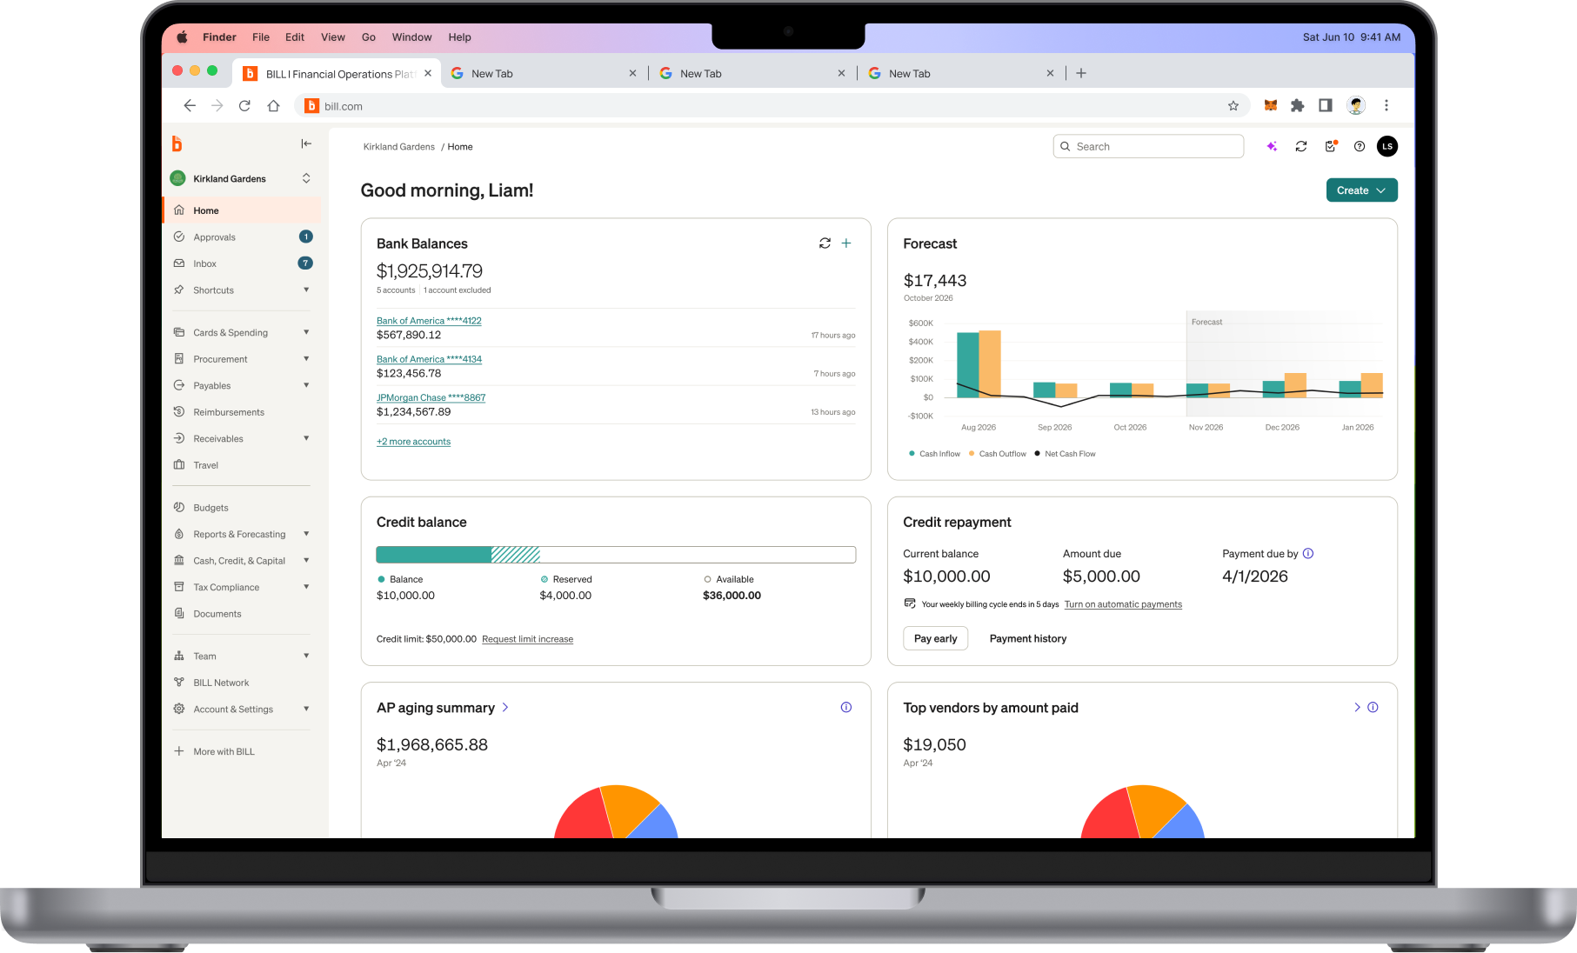Switch to the second New Tab browser tab

coord(701,73)
